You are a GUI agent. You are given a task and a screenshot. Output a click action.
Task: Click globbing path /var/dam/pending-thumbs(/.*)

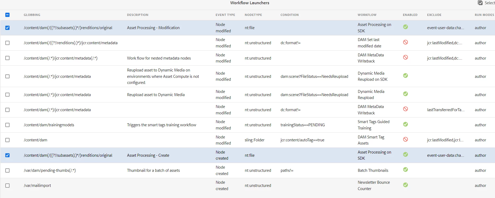[50, 170]
